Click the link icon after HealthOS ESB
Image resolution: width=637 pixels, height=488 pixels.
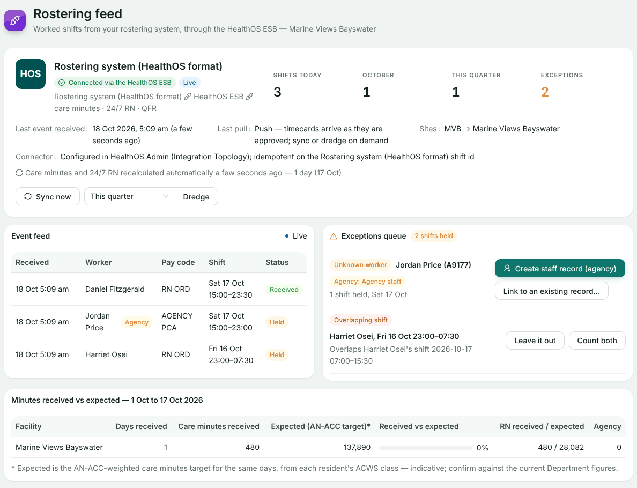click(x=249, y=97)
